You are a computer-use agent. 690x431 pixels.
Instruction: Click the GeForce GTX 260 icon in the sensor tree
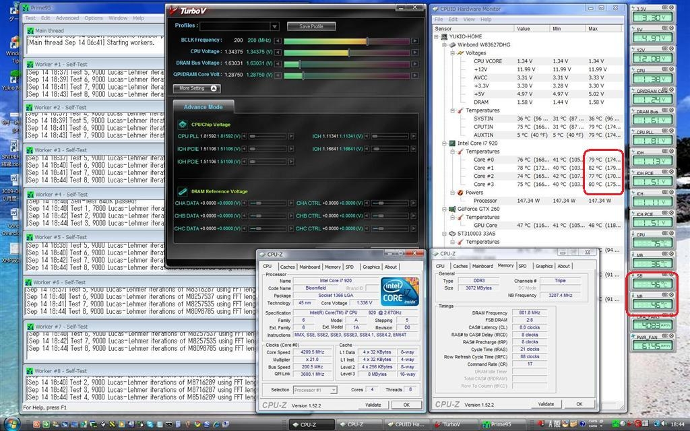(453, 209)
